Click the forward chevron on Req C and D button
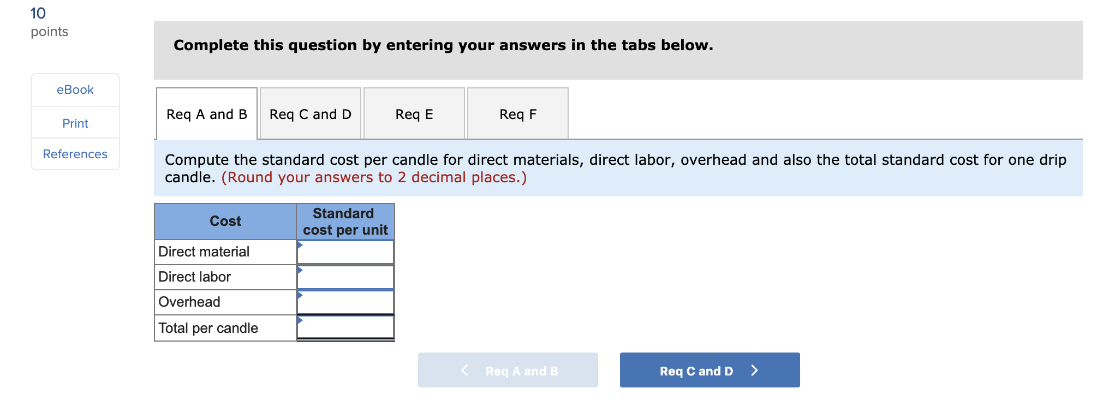 [x=755, y=370]
